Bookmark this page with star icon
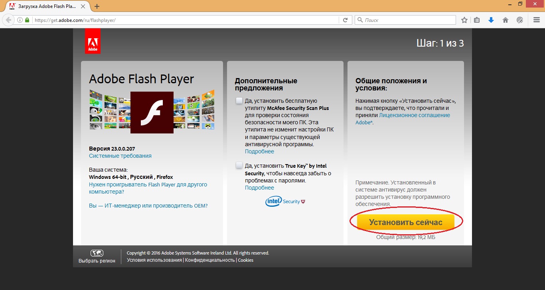The image size is (545, 290). coord(464,20)
